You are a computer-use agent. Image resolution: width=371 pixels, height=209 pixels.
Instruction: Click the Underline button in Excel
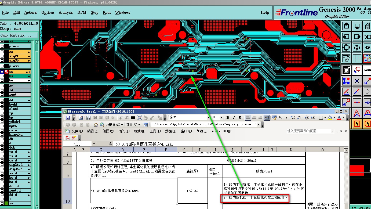click(240, 118)
